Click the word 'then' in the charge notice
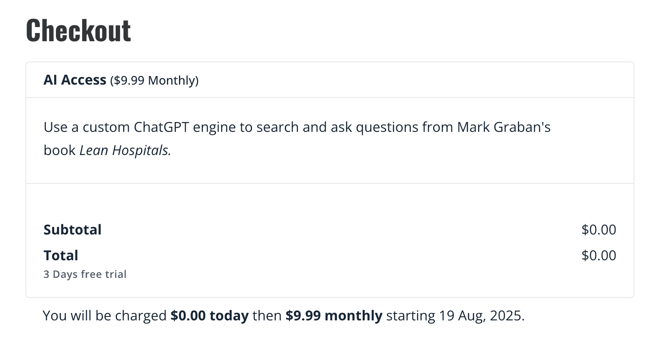The height and width of the screenshot is (347, 653). pos(267,316)
